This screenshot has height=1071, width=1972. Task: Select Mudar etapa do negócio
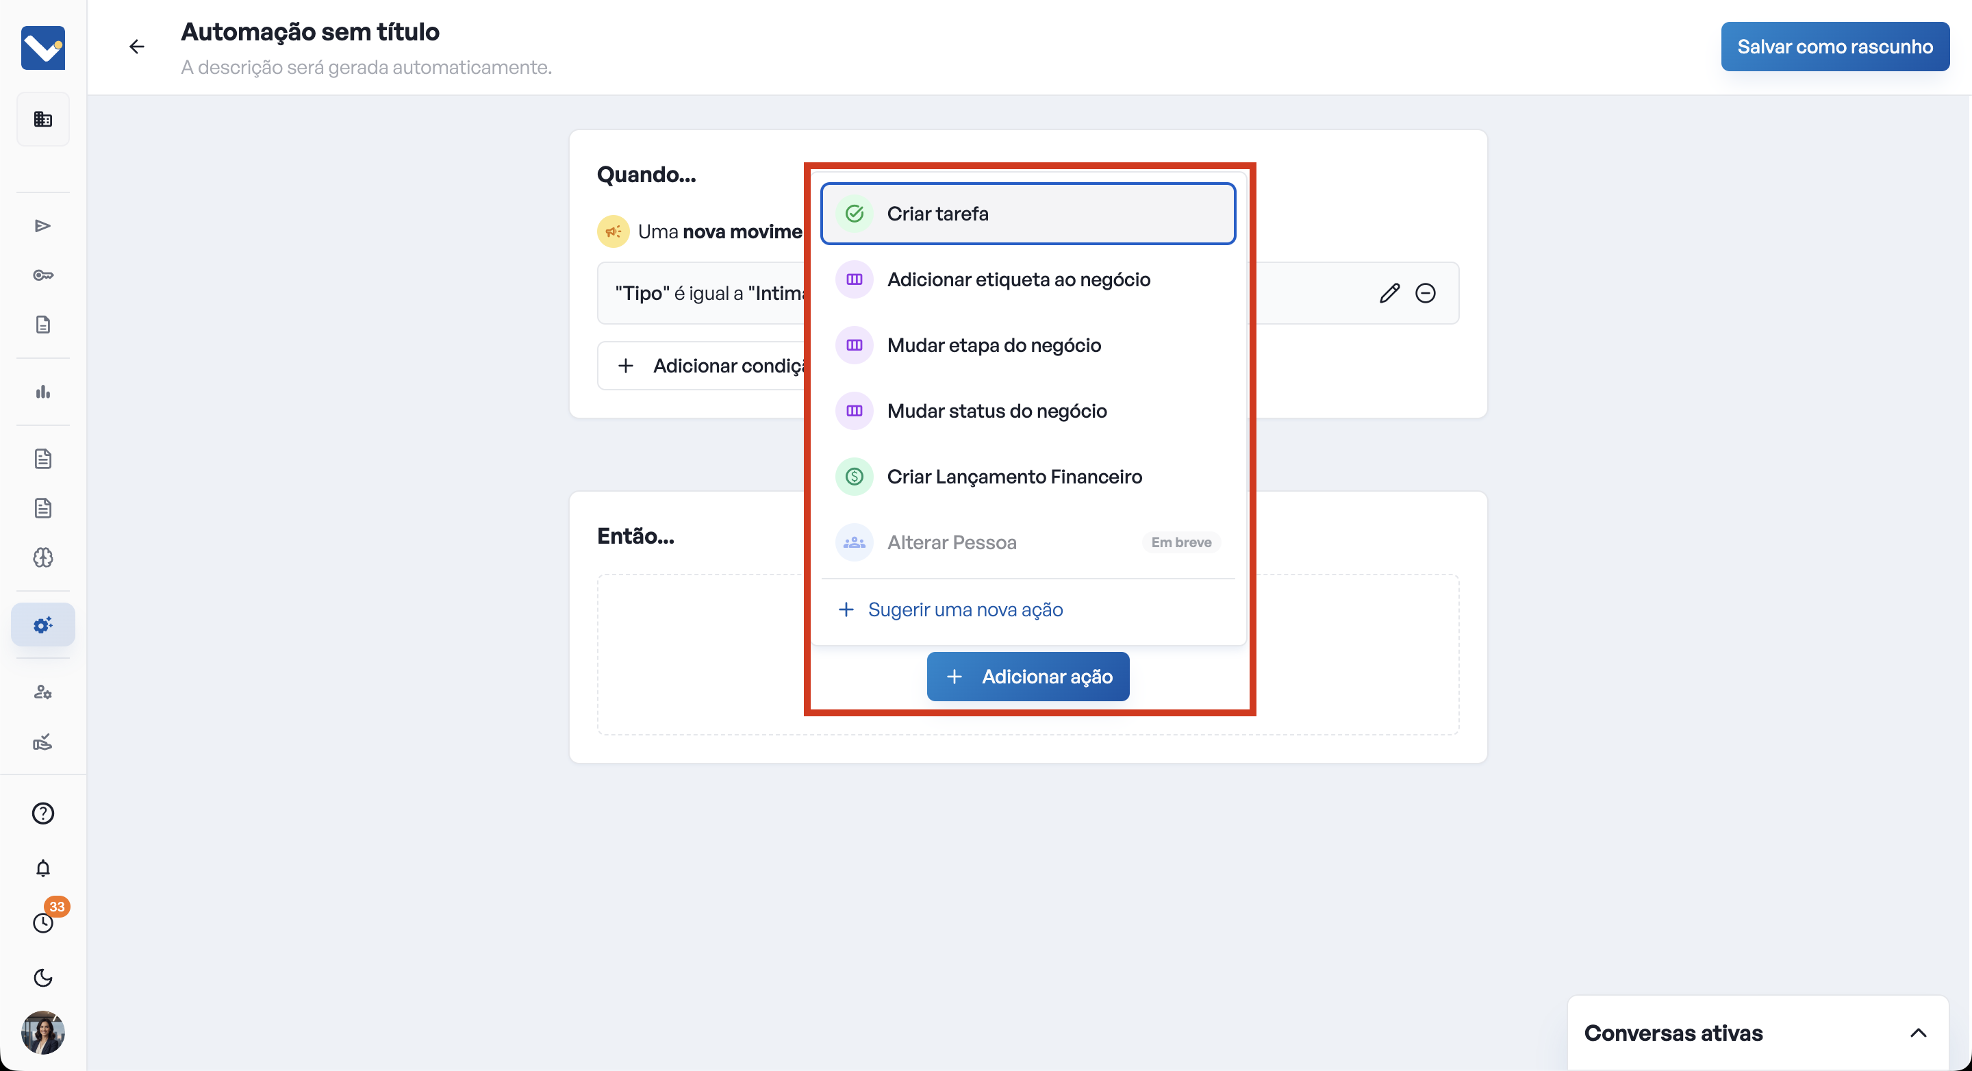994,345
